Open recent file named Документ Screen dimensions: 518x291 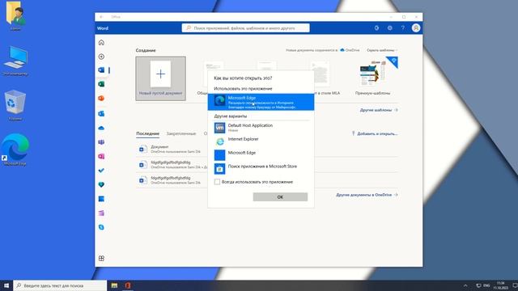(x=172, y=149)
